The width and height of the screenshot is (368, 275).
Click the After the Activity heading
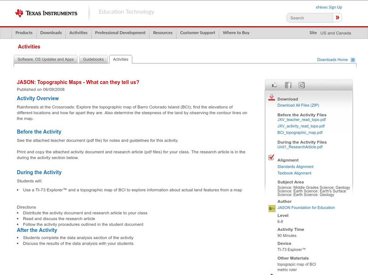tap(37, 230)
